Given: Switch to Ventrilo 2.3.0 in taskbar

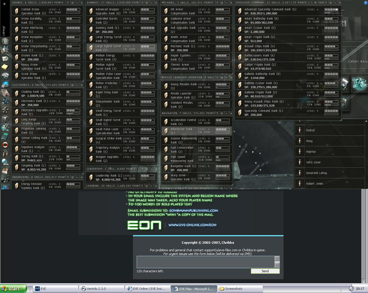Looking at the screenshot, I should [x=102, y=289].
